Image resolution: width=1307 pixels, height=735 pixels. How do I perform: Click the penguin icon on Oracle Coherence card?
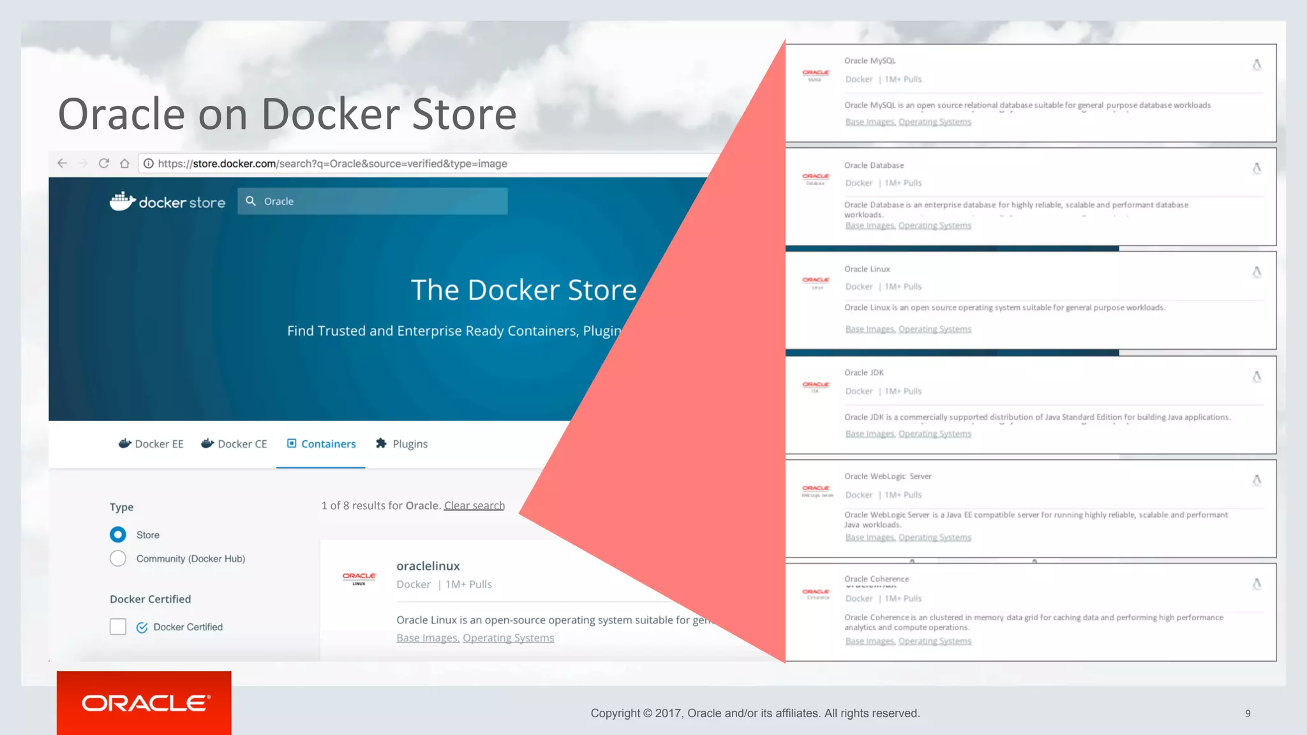[1257, 584]
